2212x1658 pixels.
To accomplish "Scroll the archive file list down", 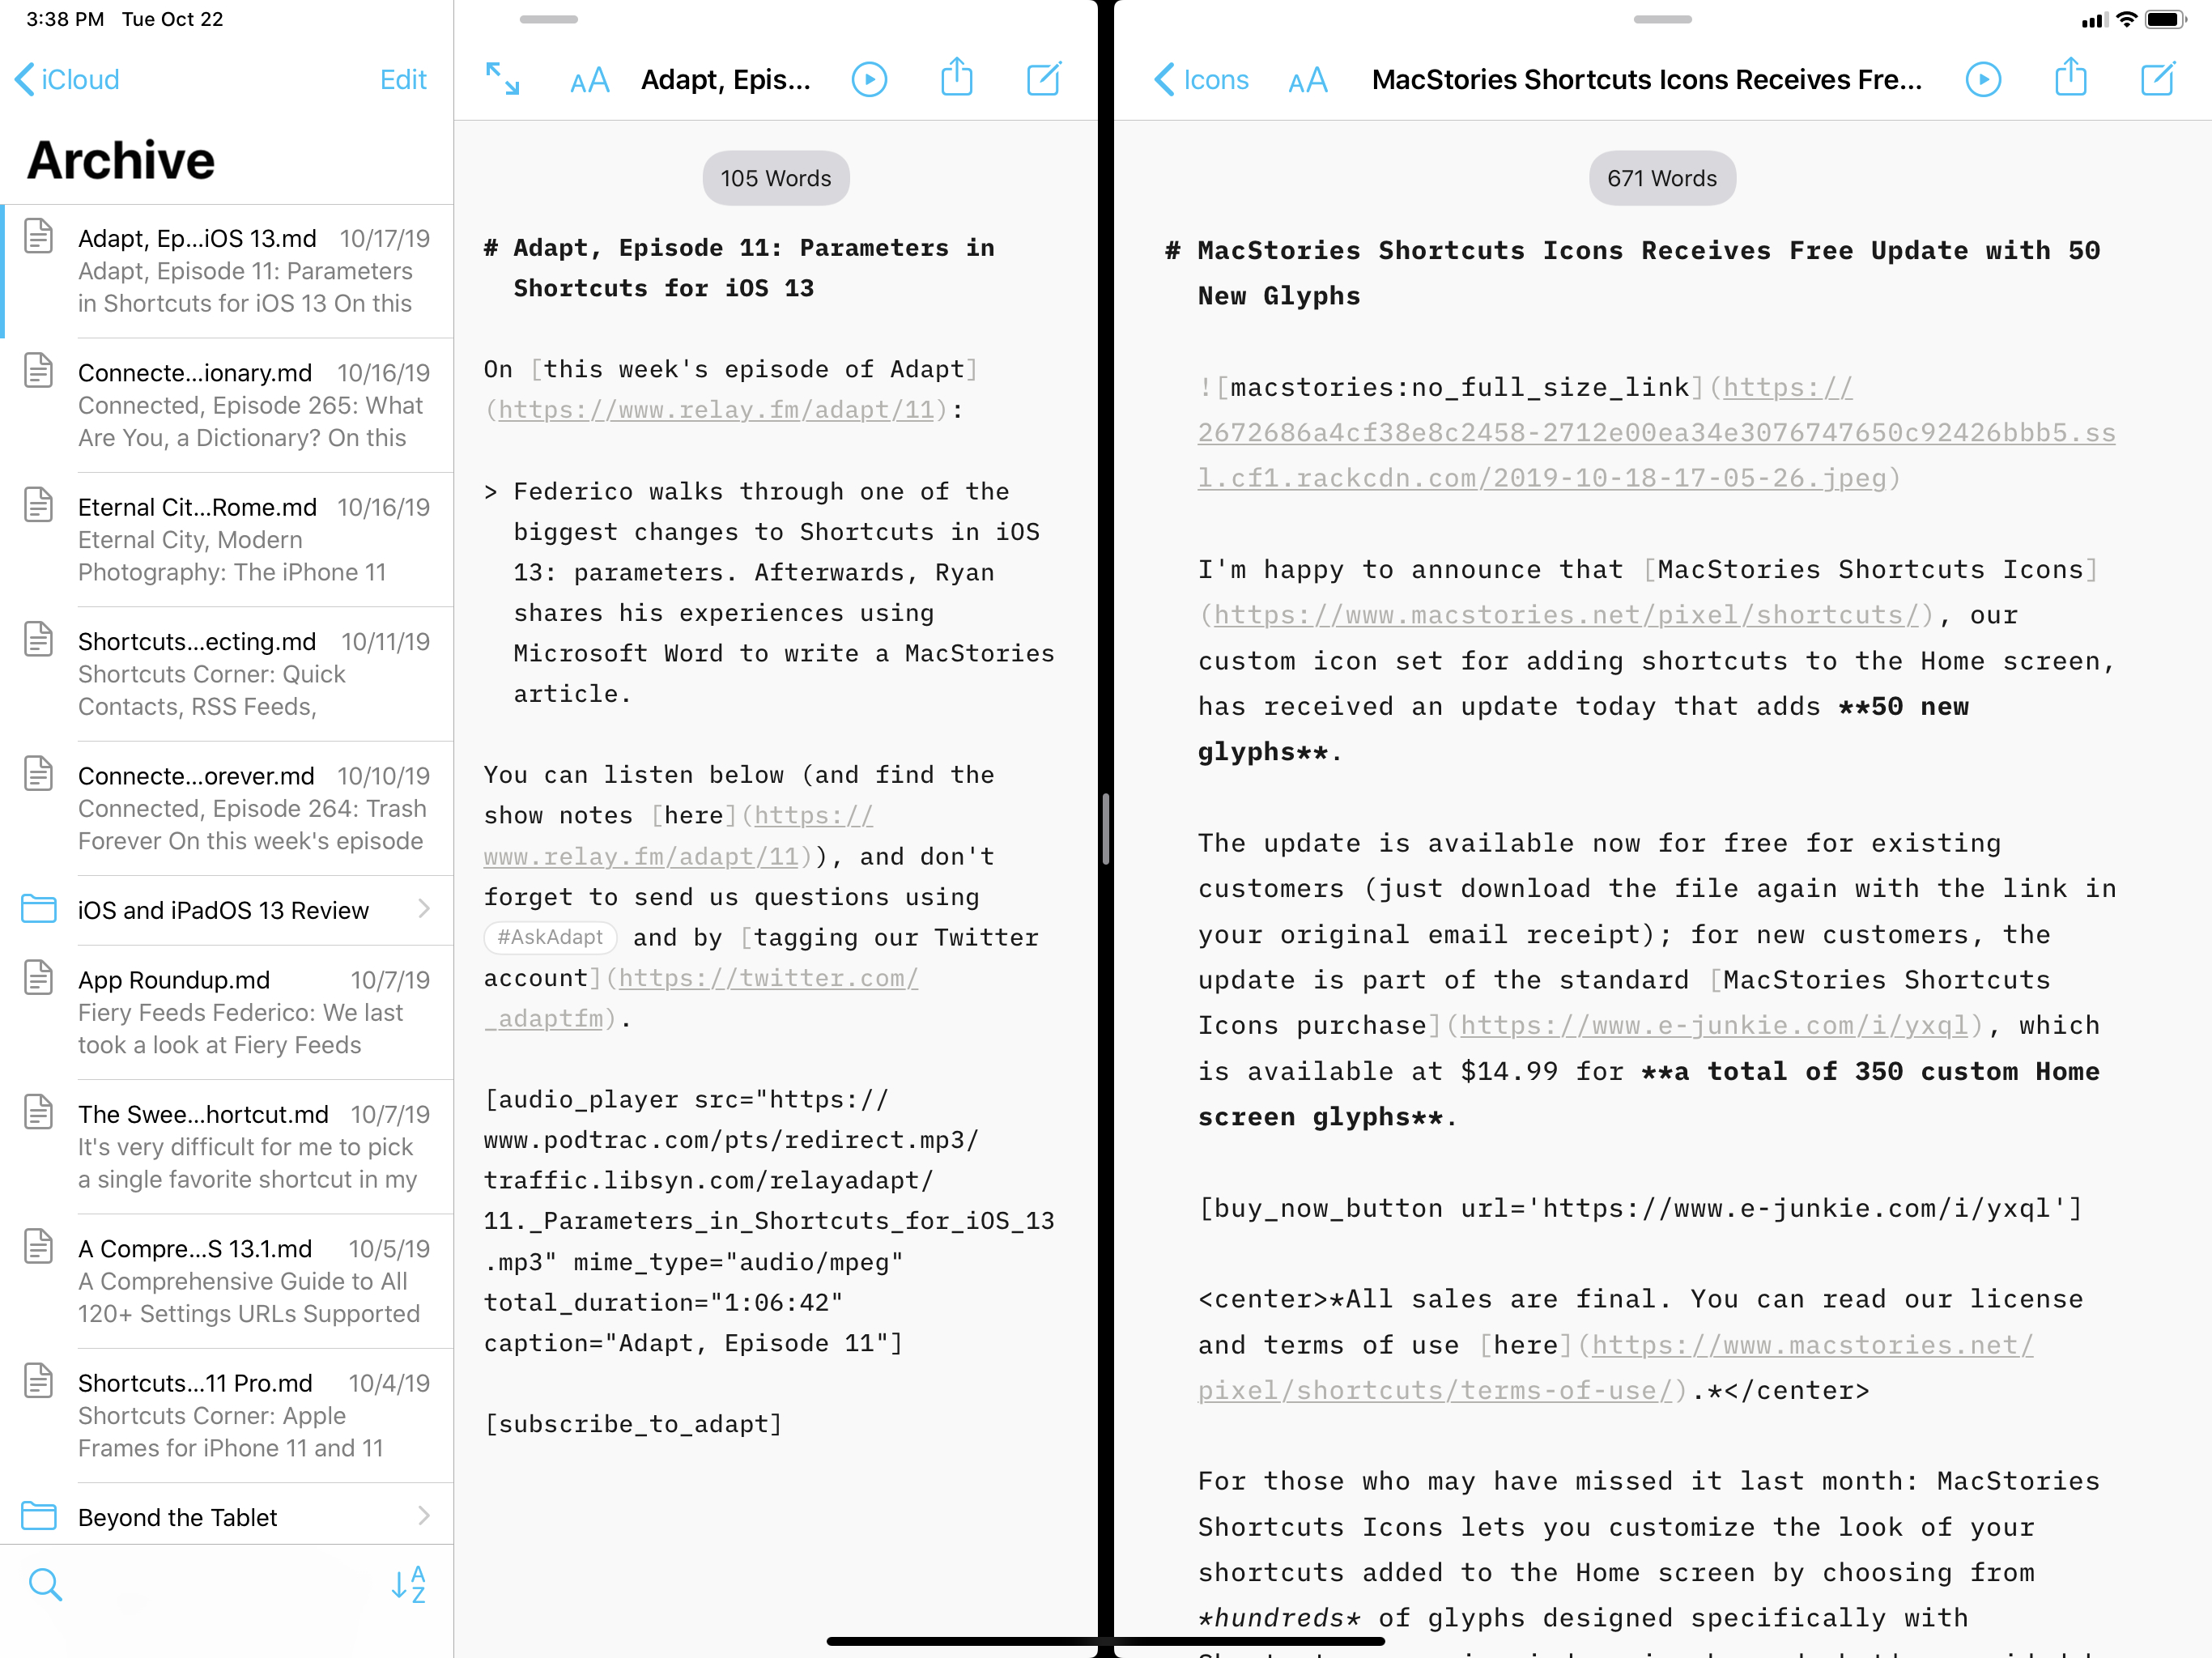I will tap(227, 871).
